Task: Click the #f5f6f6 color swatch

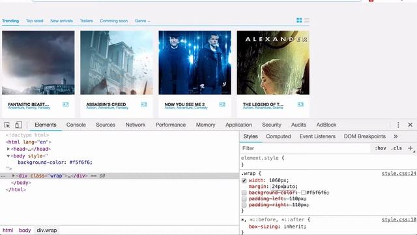Action: pyautogui.click(x=303, y=193)
